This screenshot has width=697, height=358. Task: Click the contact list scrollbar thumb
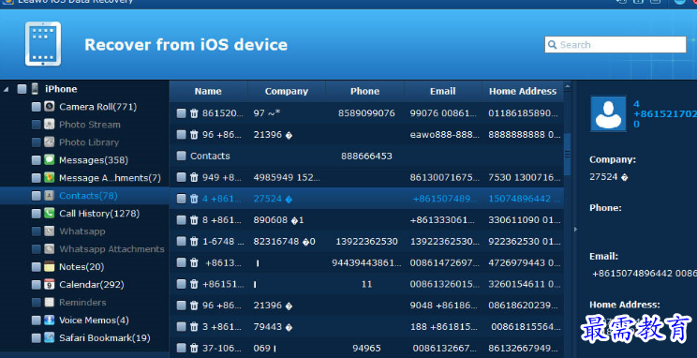click(567, 154)
